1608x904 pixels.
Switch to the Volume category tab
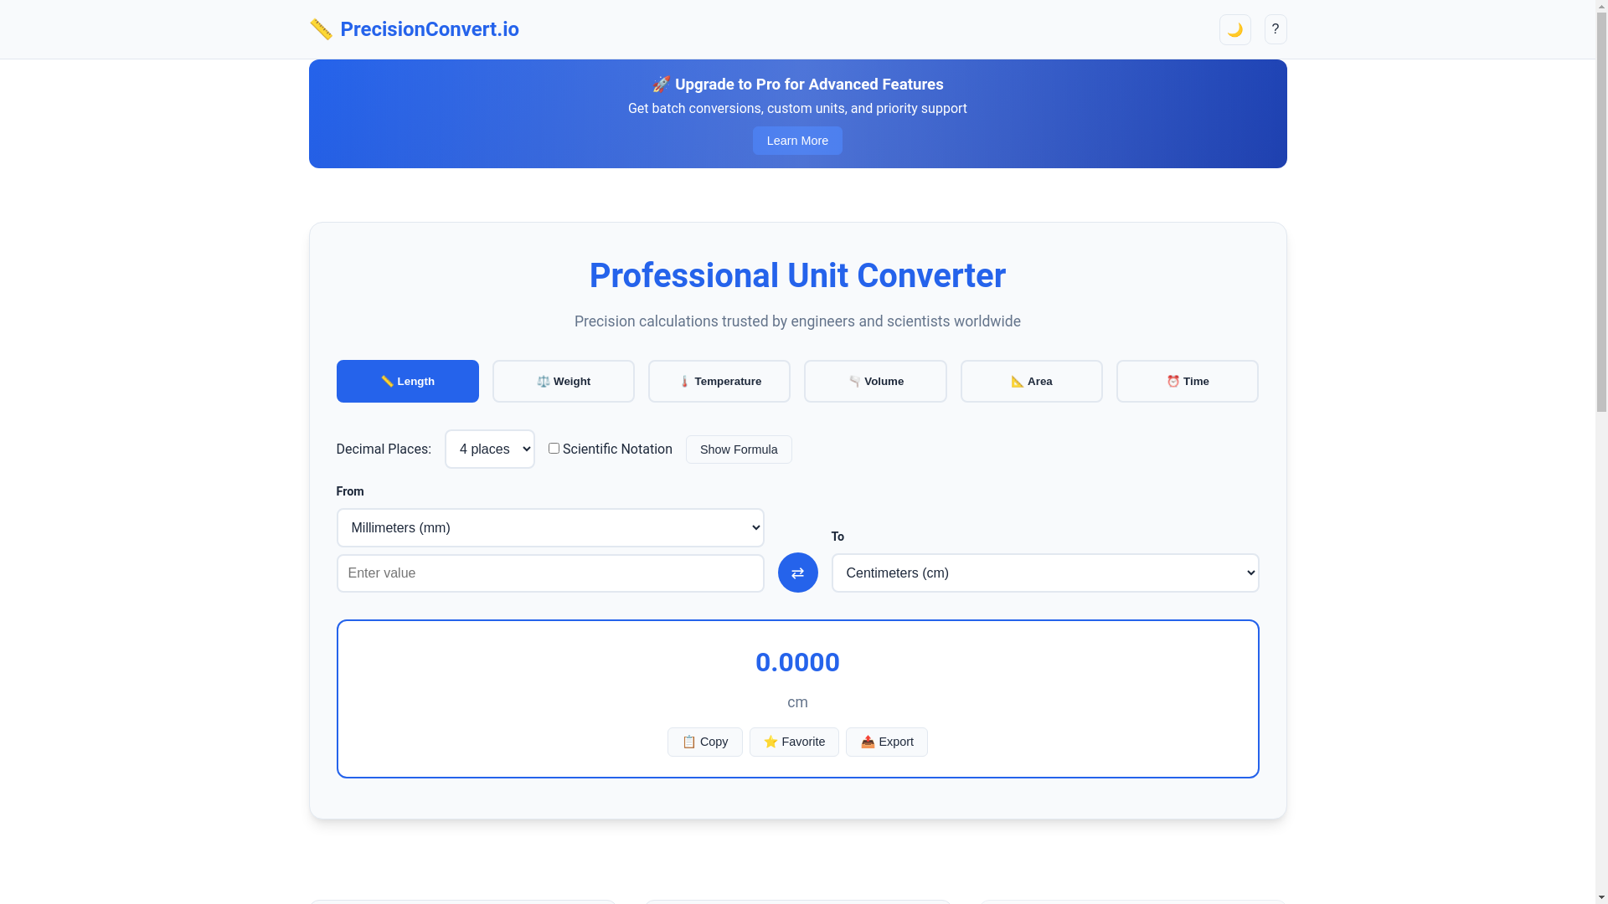coord(875,381)
